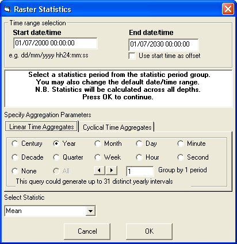237x244 pixels.
Task: Click the Raster Statistics title bar icon
Action: [7, 9]
